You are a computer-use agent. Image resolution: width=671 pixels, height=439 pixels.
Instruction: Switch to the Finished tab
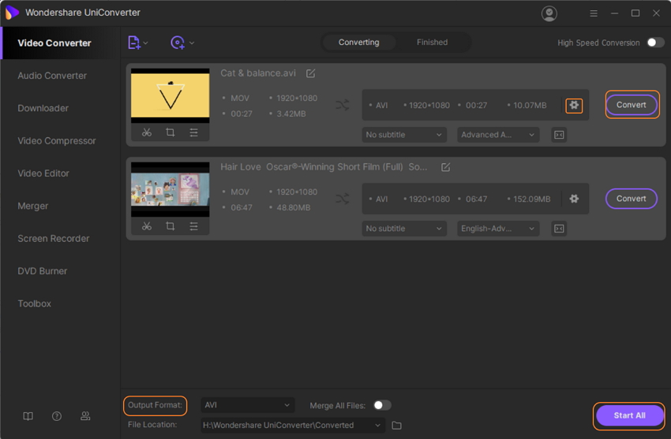(432, 43)
